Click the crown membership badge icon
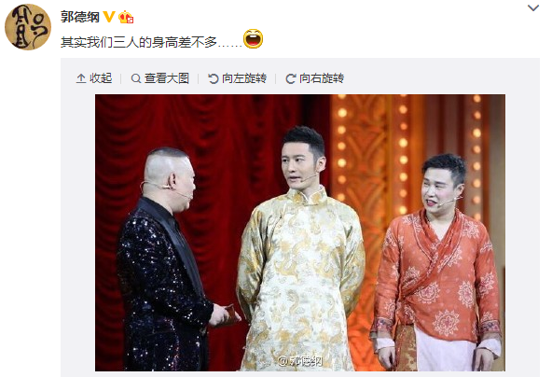This screenshot has height=377, width=552. click(126, 17)
